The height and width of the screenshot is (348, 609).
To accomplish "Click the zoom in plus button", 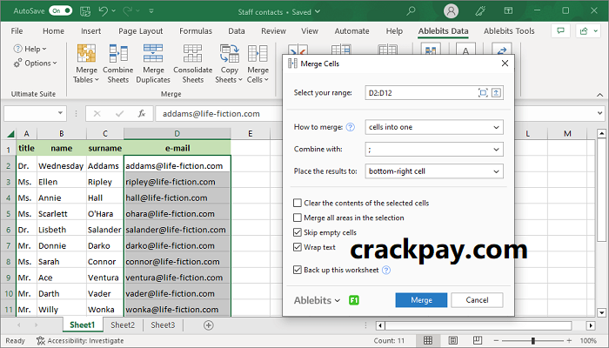I will (x=569, y=341).
